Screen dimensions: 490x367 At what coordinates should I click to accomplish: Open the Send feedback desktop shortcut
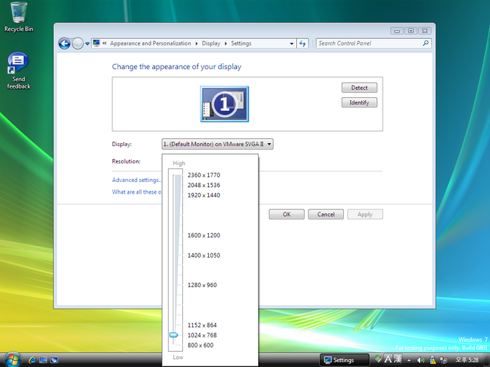click(18, 71)
